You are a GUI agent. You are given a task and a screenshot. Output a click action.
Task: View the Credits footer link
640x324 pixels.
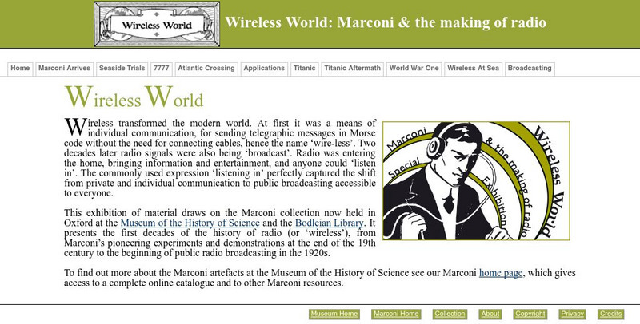[x=611, y=314]
